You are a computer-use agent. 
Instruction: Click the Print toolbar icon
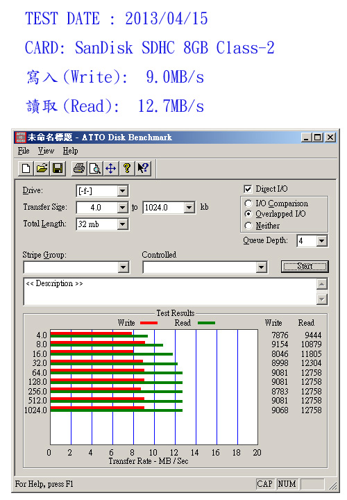coord(79,168)
